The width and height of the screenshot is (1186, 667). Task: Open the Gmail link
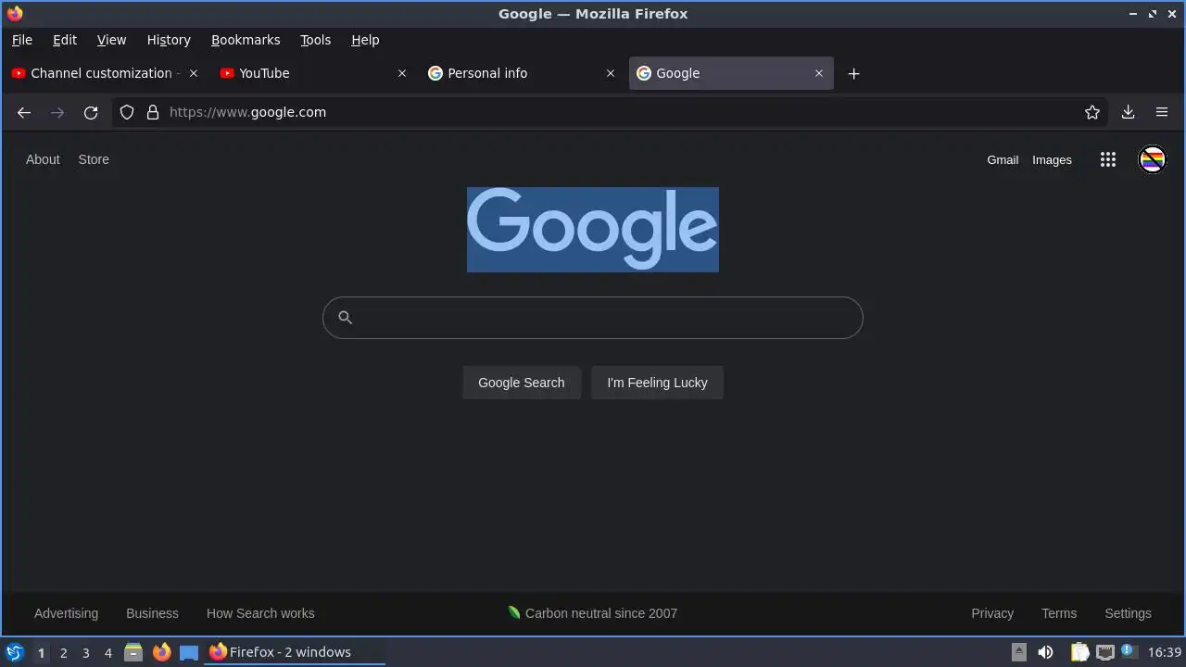[1003, 159]
